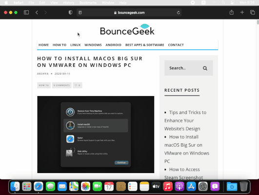The height and width of the screenshot is (195, 259).
Task: Open the History menu
Action: point(69,2)
